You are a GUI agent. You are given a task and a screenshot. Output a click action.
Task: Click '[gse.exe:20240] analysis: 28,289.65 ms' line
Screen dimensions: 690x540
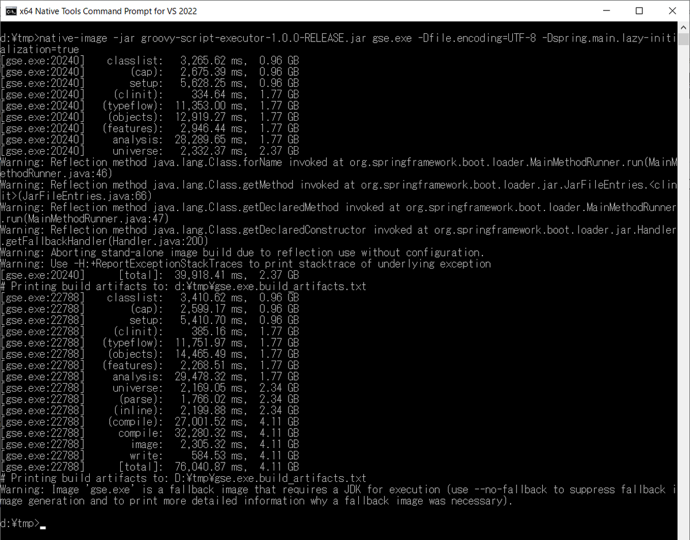point(150,140)
